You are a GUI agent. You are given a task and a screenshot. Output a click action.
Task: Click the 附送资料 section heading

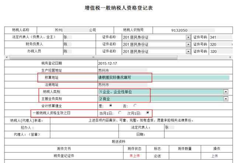click(118, 142)
